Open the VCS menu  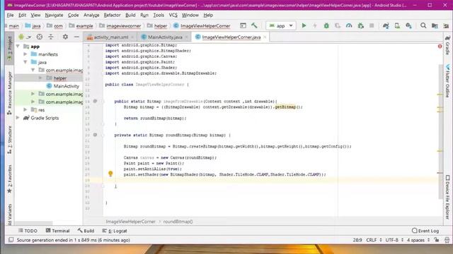[x=173, y=15]
